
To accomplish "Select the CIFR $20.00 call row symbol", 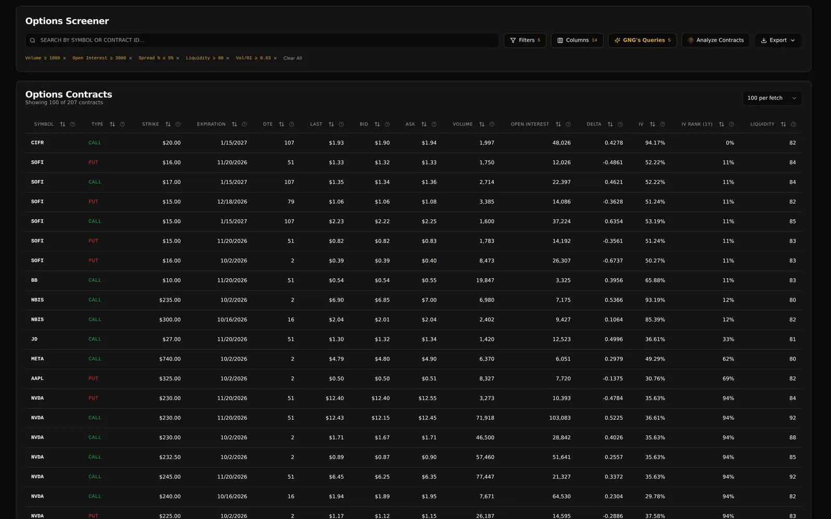I will pos(37,143).
